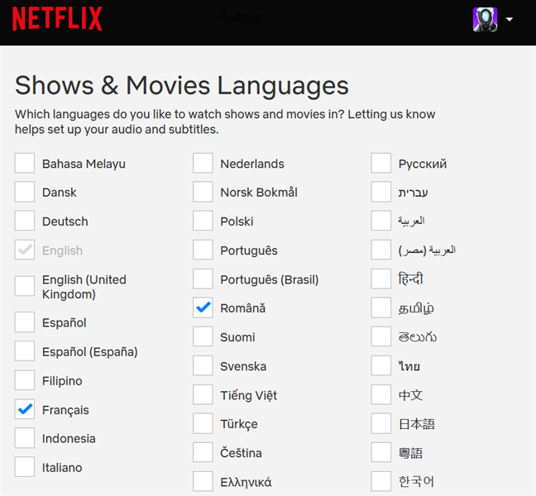Click the Ελληνικά label text
This screenshot has height=496, width=536.
[246, 482]
